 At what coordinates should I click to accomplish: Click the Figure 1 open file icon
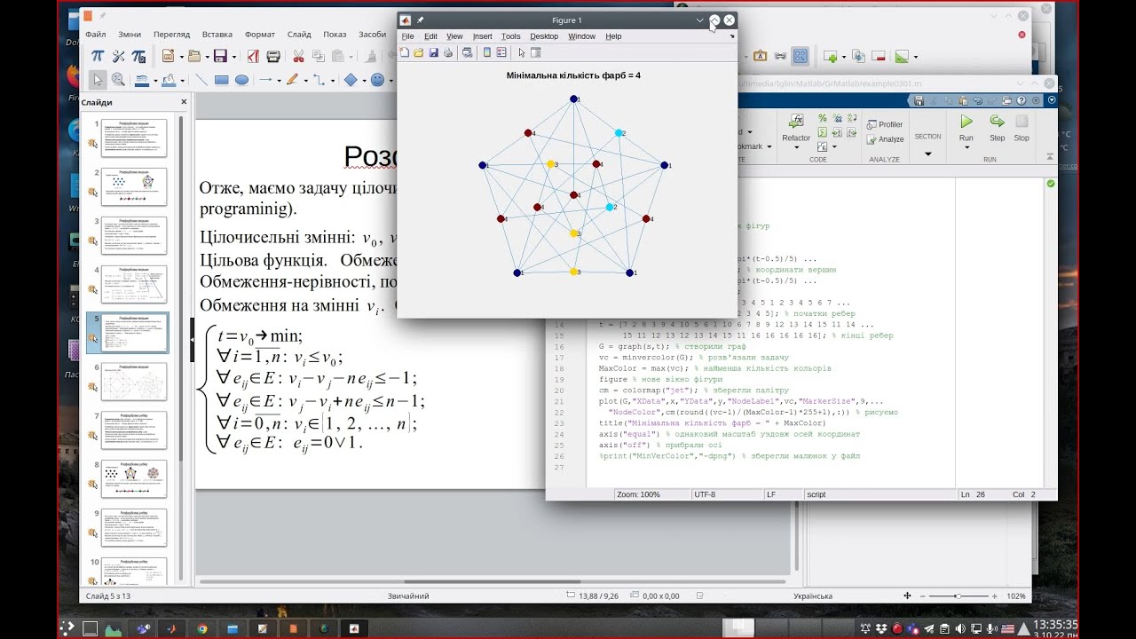419,52
